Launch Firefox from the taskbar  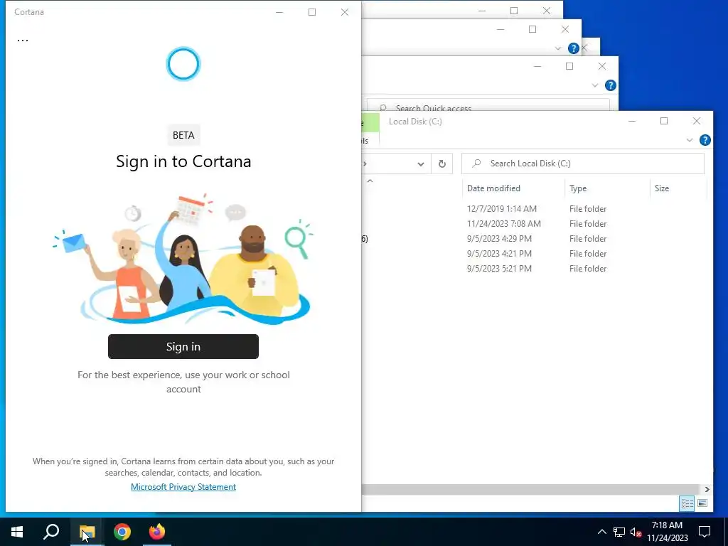point(157,532)
